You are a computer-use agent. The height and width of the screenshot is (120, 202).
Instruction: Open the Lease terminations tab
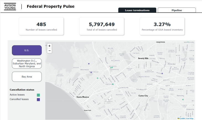pos(137,10)
